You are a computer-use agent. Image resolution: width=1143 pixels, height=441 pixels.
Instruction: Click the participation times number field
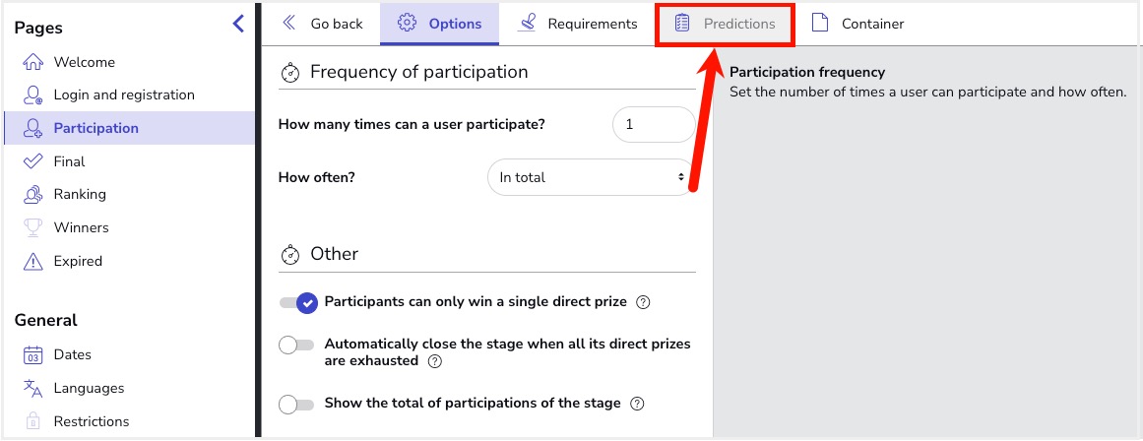pos(654,125)
